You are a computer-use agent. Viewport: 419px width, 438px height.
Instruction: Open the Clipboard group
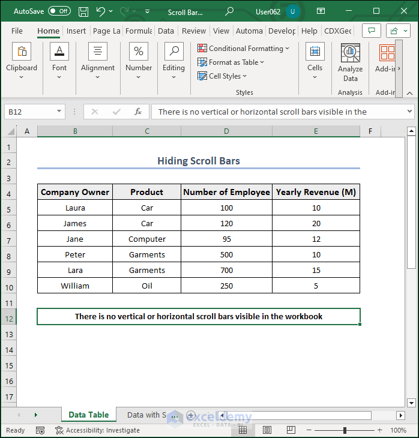coord(22,61)
